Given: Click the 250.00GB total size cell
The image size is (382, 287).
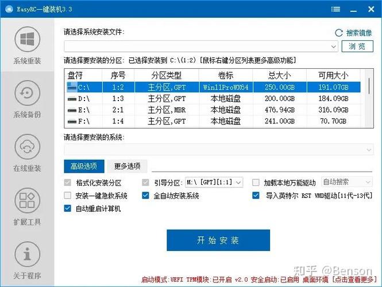Looking at the screenshot, I should tap(280, 87).
